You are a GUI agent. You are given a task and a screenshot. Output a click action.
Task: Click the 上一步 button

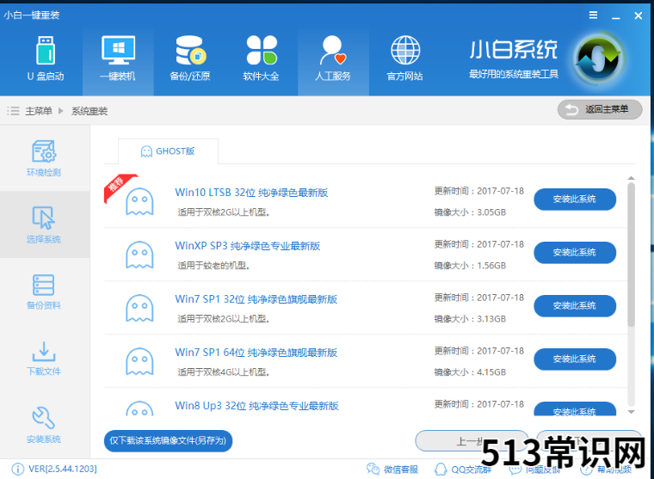point(472,440)
